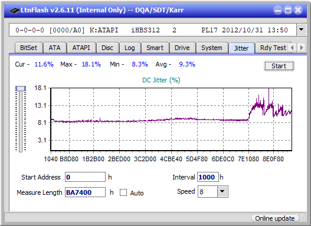This screenshot has height=226, width=311.
Task: Click the DC Jitter (%) chart title
Action: click(161, 80)
